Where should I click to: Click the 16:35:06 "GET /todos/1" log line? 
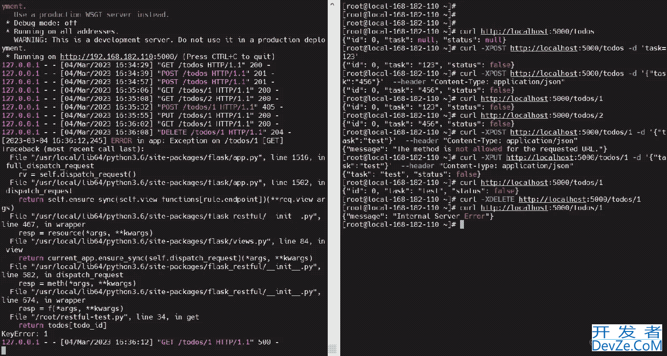pyautogui.click(x=141, y=90)
